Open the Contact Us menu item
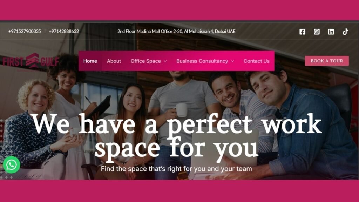Viewport: 359px width, 202px height. pos(256,61)
